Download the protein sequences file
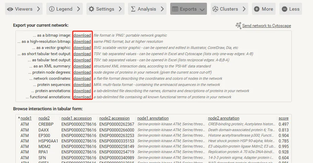This screenshot has height=163, width=313. click(82, 85)
